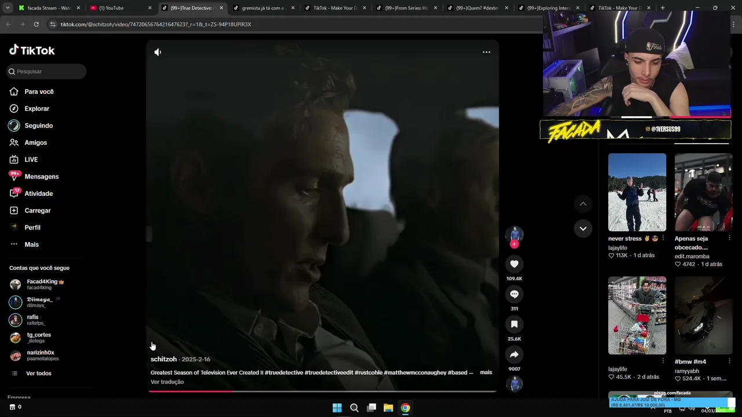Open a new browser tab
This screenshot has width=742, height=417.
663,8
